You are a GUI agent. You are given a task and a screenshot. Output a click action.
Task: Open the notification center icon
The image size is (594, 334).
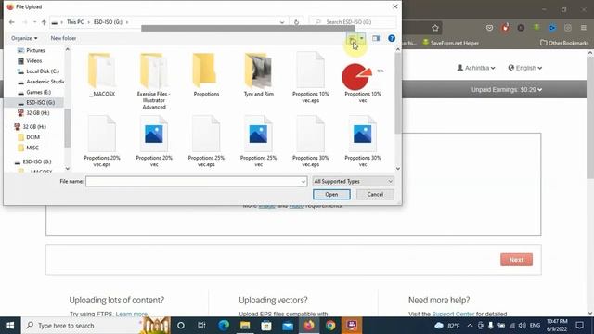[x=579, y=326]
